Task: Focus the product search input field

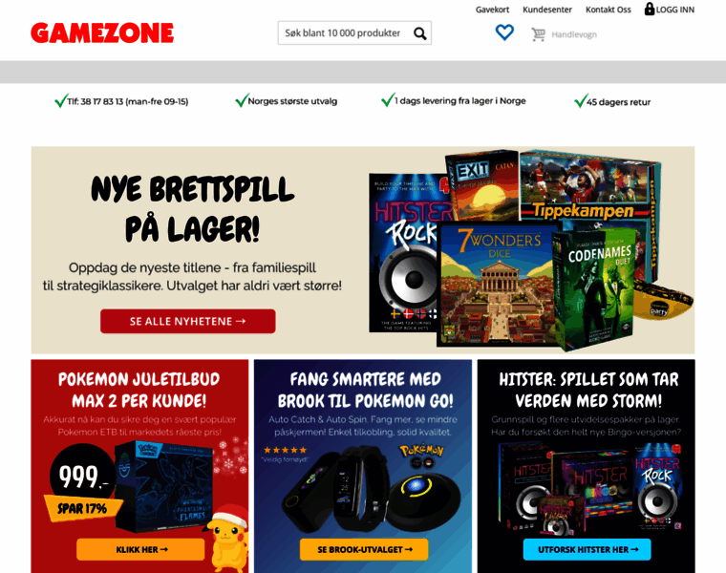Action: pyautogui.click(x=347, y=32)
